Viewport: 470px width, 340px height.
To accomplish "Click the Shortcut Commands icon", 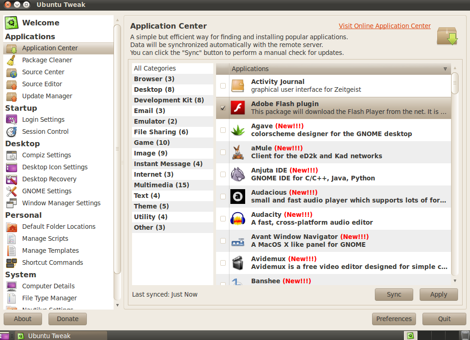I will [x=12, y=262].
